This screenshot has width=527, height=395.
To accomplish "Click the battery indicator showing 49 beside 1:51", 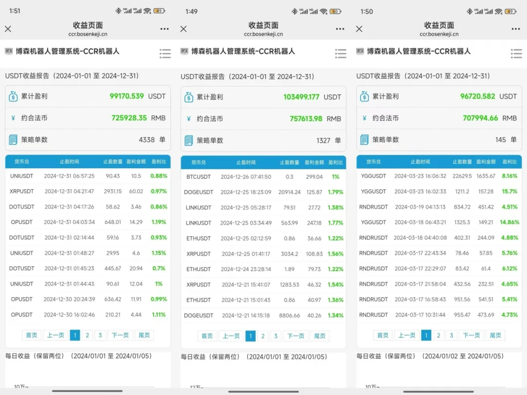I will [159, 11].
